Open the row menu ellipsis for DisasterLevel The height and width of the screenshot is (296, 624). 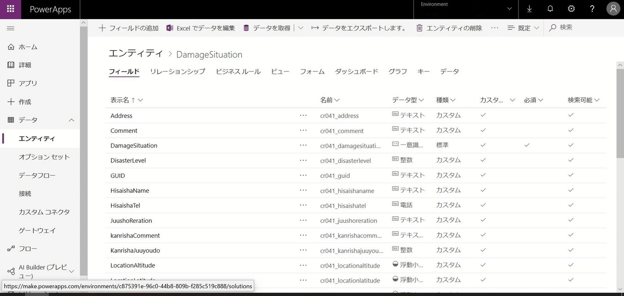303,160
